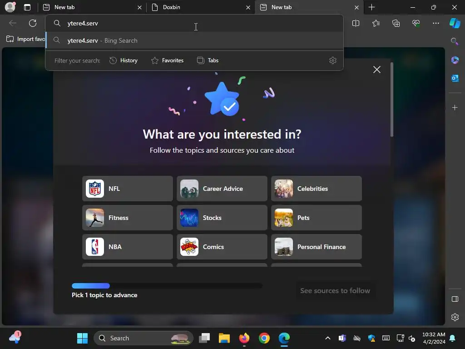Screen dimensions: 465x349
Task: Close the interests dialog with X
Action: tap(376, 70)
